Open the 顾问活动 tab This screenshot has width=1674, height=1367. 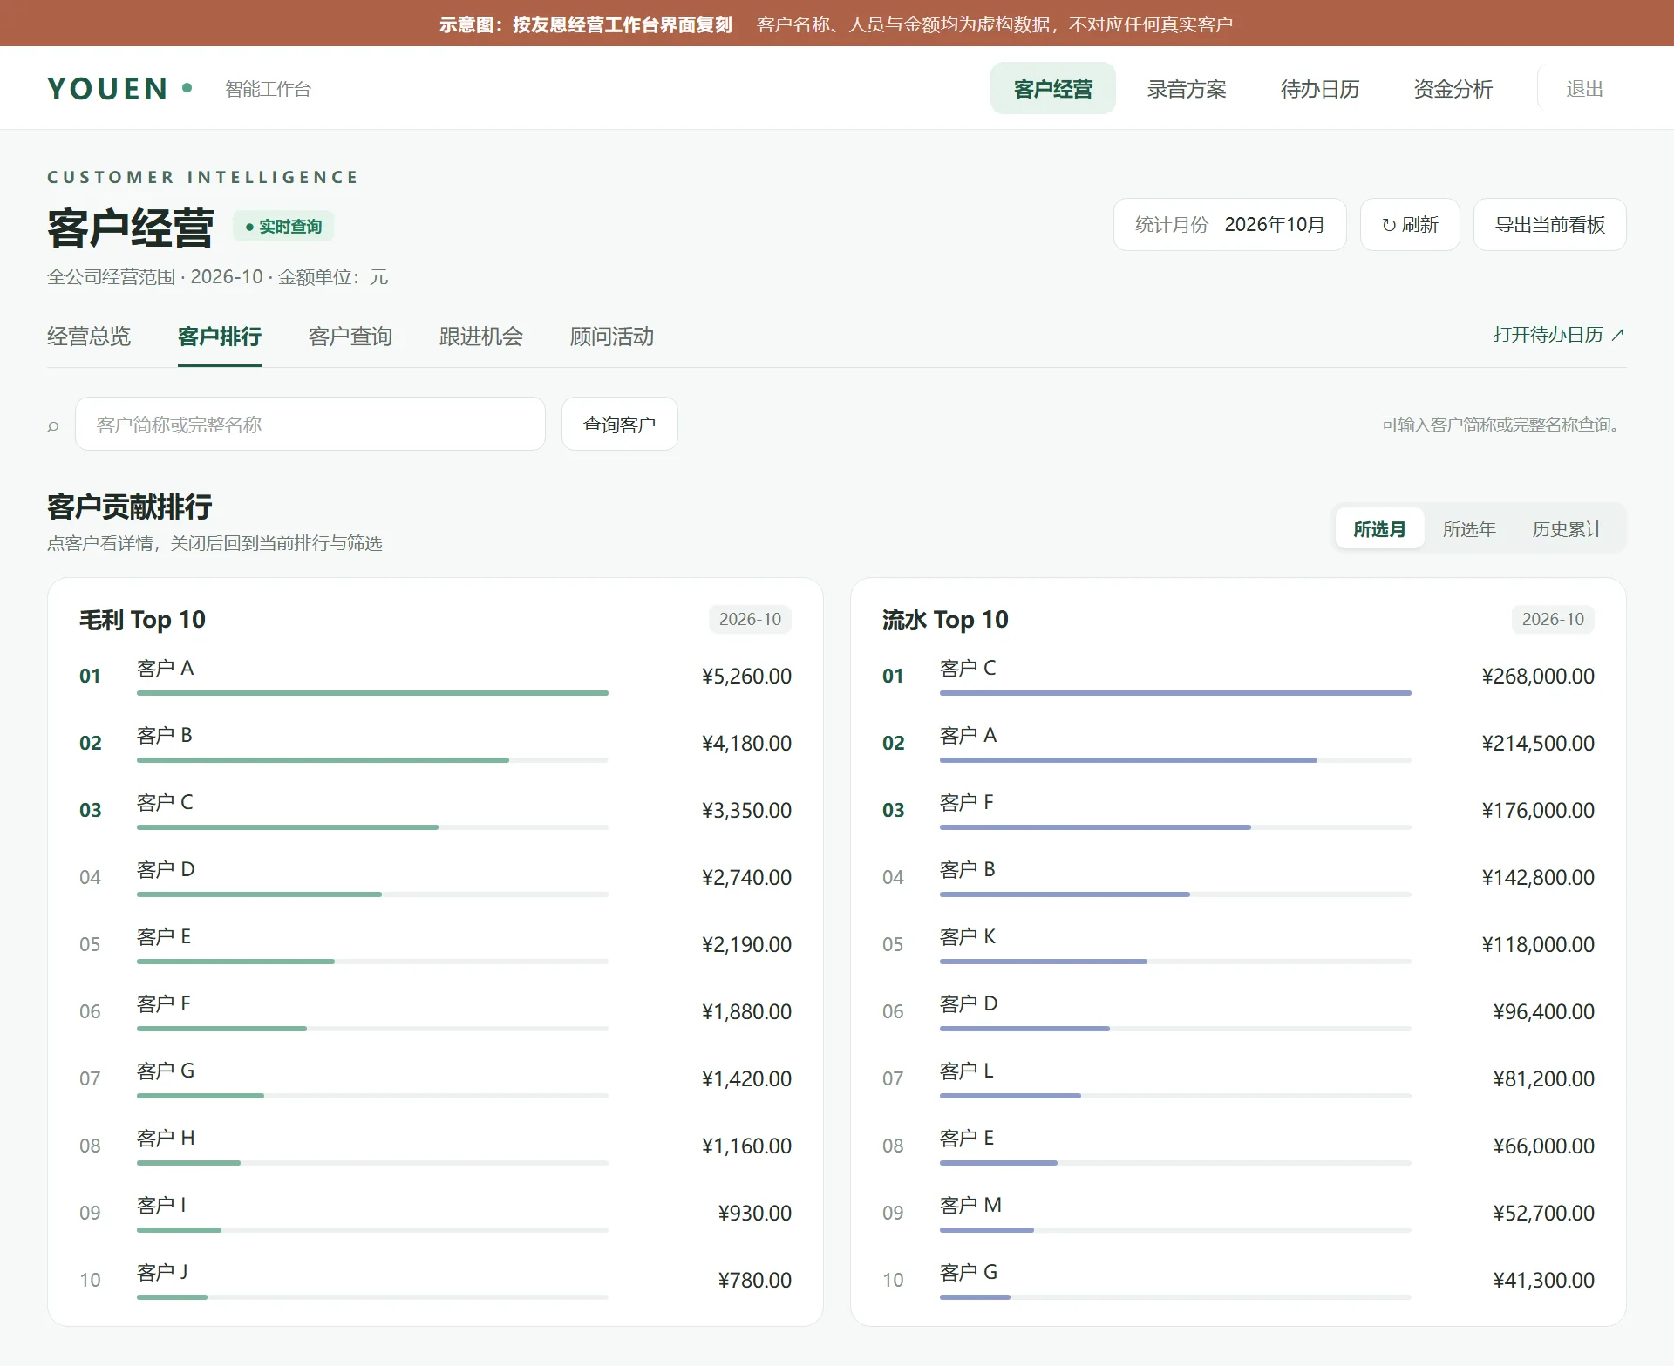point(612,337)
